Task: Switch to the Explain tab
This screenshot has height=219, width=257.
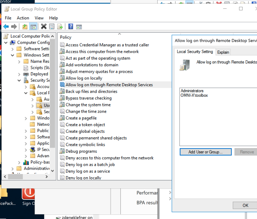Action: click(x=223, y=52)
